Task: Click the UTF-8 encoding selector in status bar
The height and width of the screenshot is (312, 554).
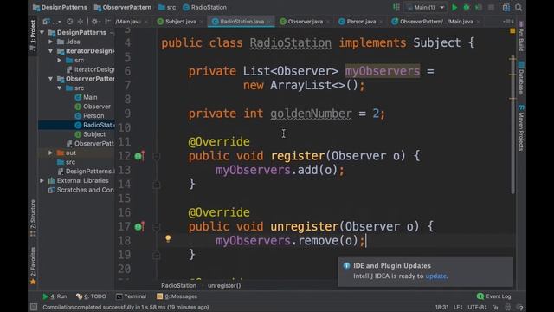Action: coord(477,308)
